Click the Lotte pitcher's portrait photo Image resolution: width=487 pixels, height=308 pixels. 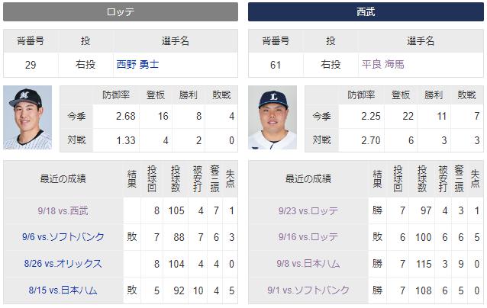point(27,117)
